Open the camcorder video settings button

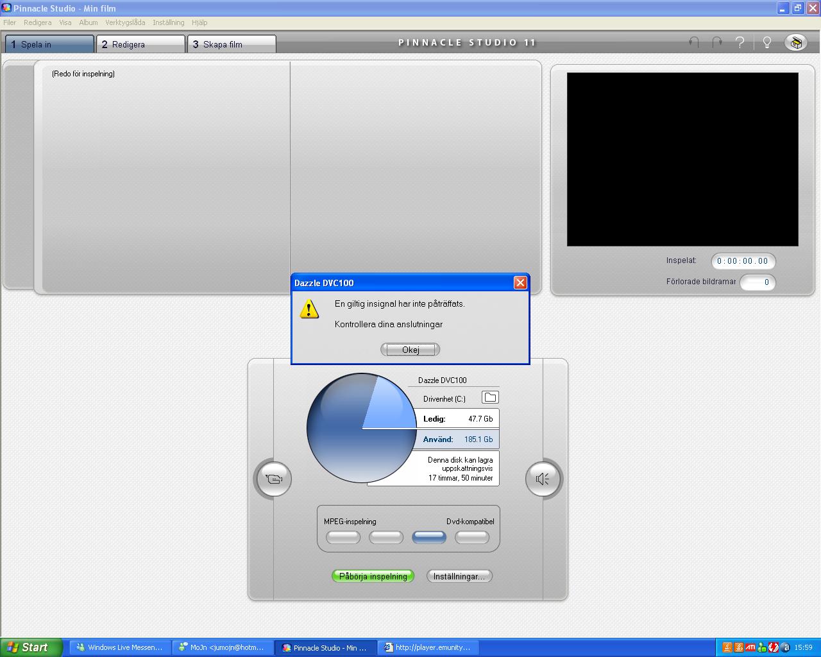coord(274,479)
